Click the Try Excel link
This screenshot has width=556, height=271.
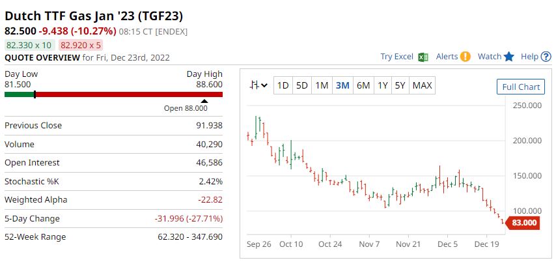396,57
